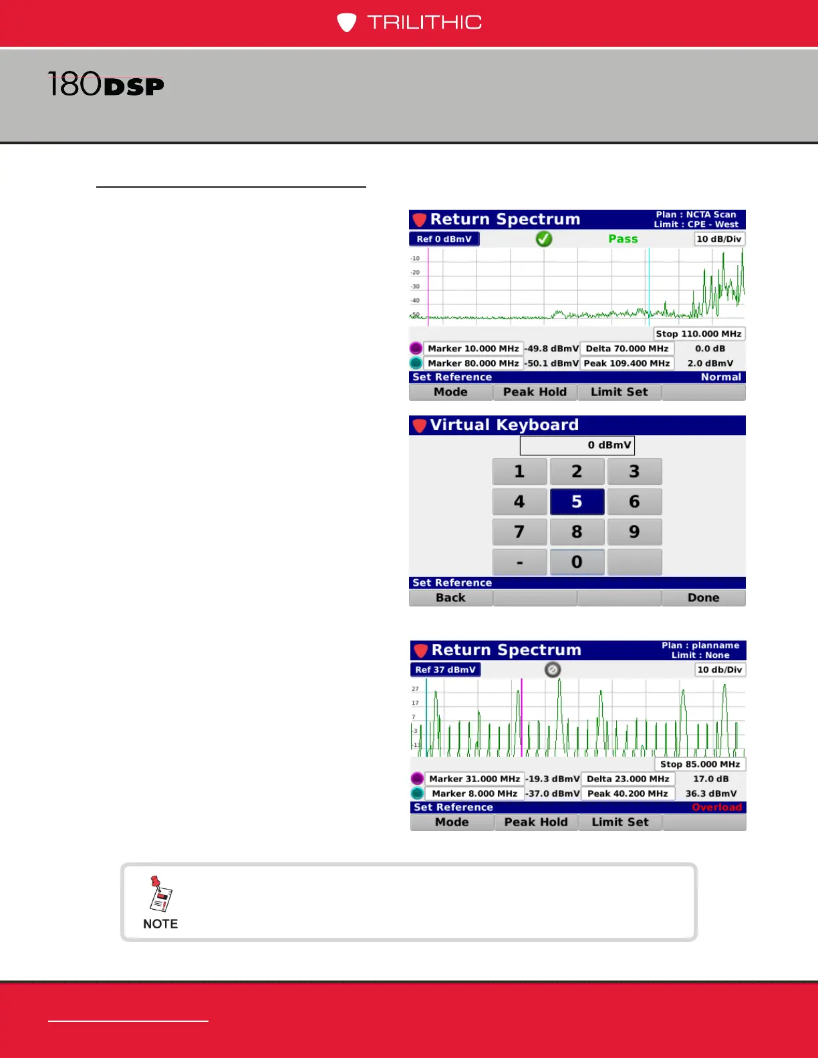Viewport: 818px width, 1058px height.
Task: Tap key 6 on virtual keyboard
Action: coord(634,502)
